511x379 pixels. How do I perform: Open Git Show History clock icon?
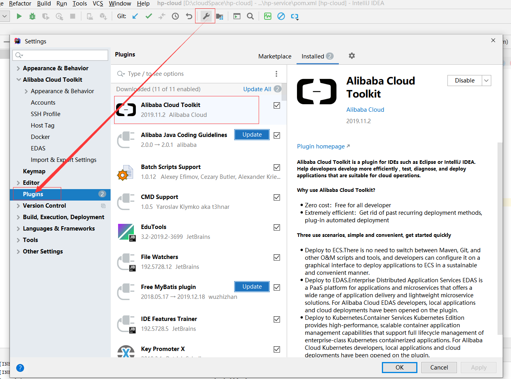[175, 16]
